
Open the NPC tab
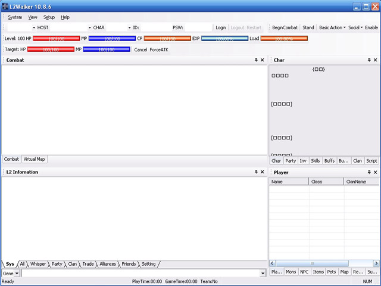(304, 272)
